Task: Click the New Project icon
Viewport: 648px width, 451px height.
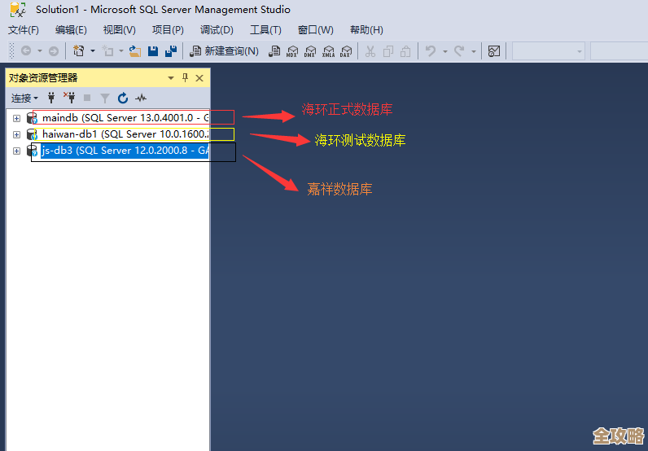Action: click(78, 50)
